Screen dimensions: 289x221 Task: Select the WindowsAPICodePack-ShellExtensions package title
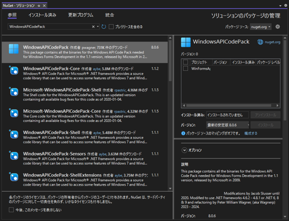pos(62,175)
